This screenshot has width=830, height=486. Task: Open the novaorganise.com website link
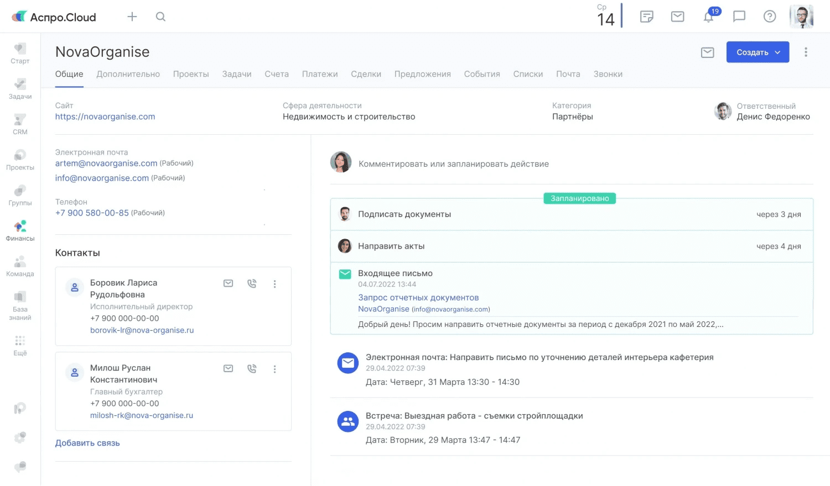coord(105,117)
